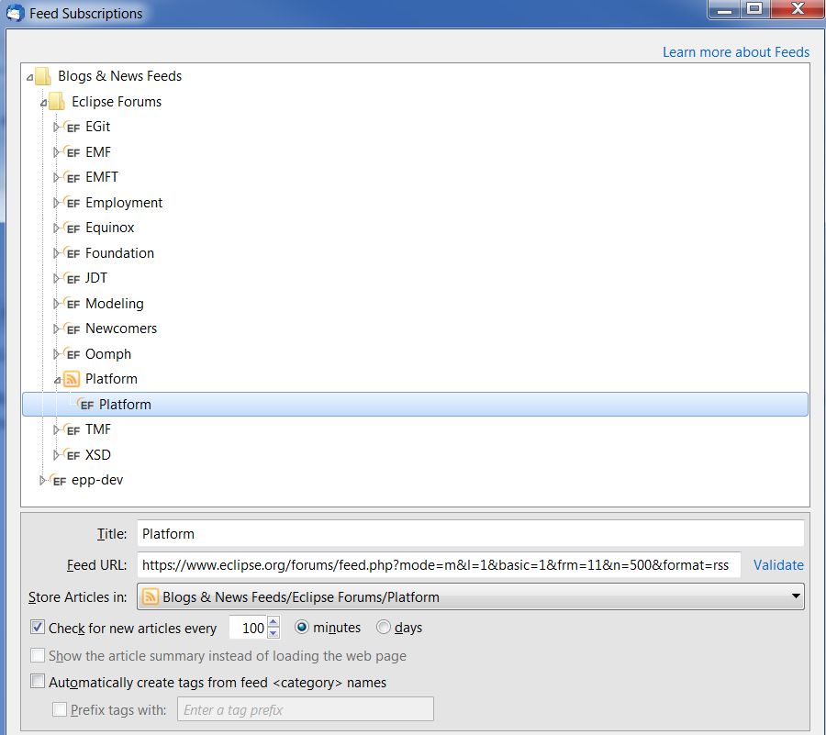This screenshot has width=826, height=735.
Task: Click the EF icon of selected Platform feed
Action: tap(85, 405)
